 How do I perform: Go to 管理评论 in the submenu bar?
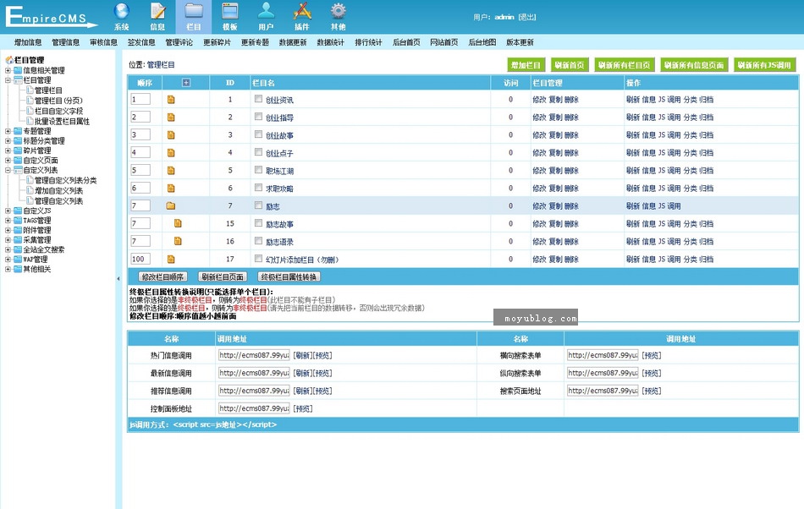(x=179, y=42)
